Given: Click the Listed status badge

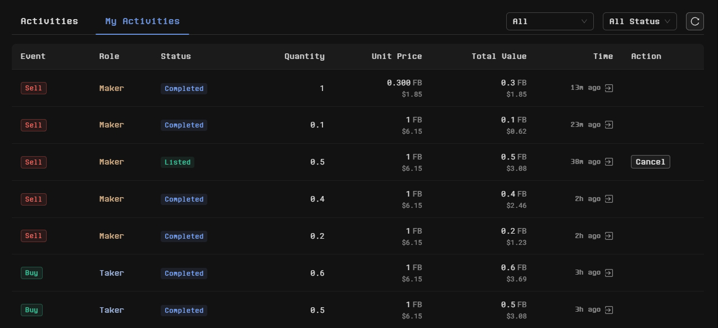Looking at the screenshot, I should coord(178,162).
